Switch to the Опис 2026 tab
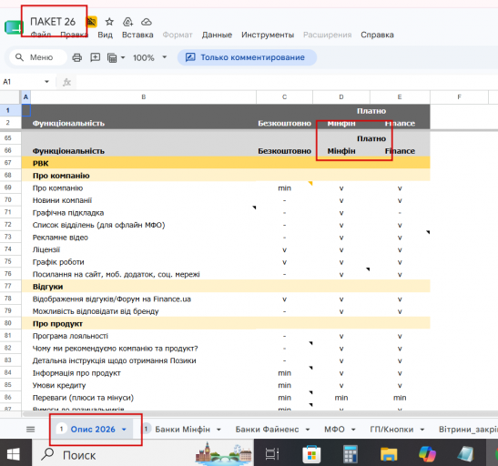Image resolution: width=498 pixels, height=466 pixels. [x=93, y=430]
